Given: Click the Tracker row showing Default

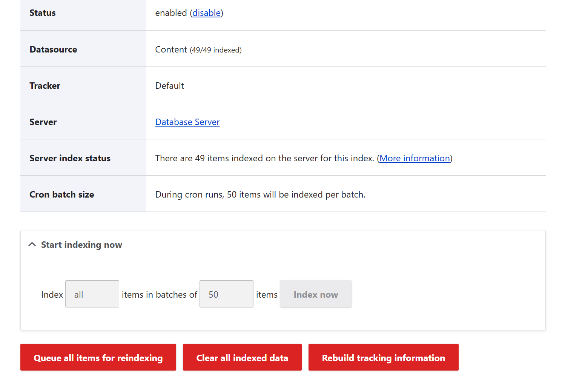Looking at the screenshot, I should pyautogui.click(x=169, y=86).
